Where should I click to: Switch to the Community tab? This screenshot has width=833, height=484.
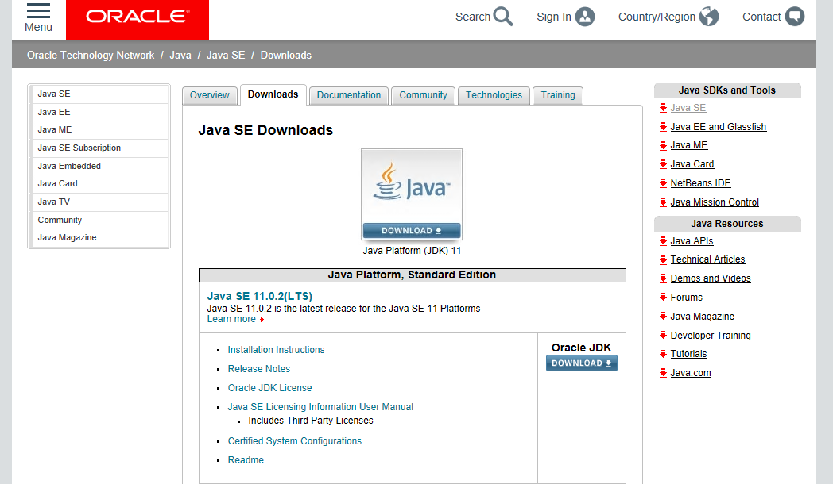(424, 95)
